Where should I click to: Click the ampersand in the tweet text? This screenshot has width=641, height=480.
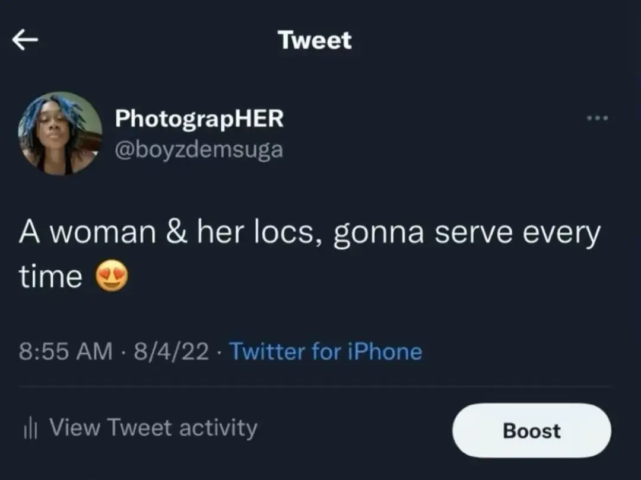pos(177,231)
